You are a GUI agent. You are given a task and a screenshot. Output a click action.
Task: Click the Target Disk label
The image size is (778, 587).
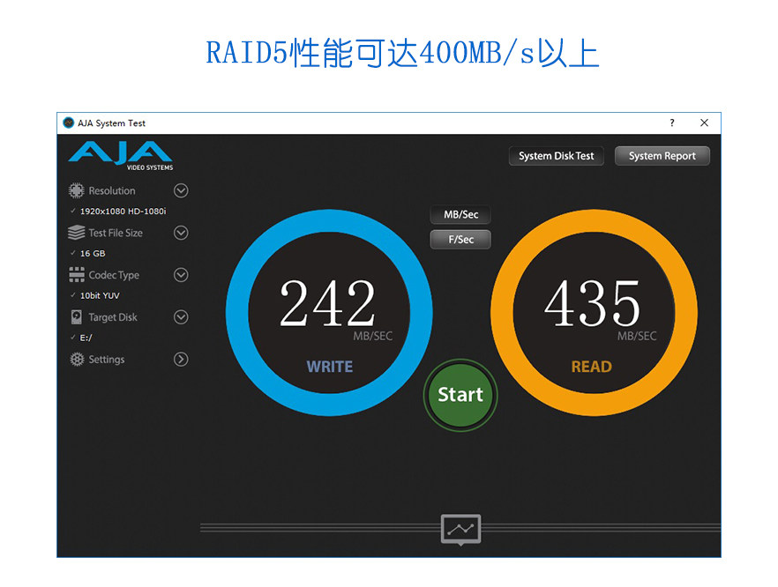(113, 316)
